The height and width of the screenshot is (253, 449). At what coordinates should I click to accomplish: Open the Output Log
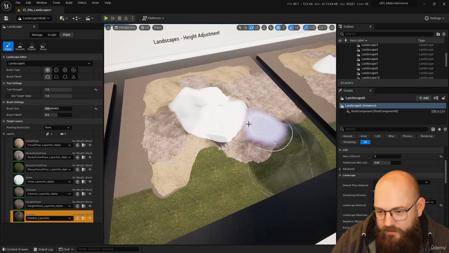pyautogui.click(x=43, y=249)
